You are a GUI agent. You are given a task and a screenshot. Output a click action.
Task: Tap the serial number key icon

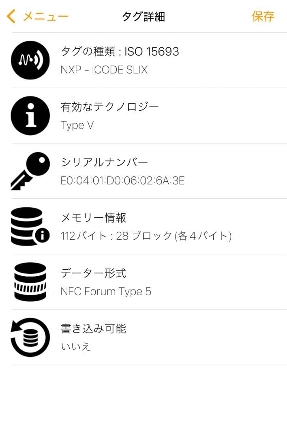click(30, 171)
